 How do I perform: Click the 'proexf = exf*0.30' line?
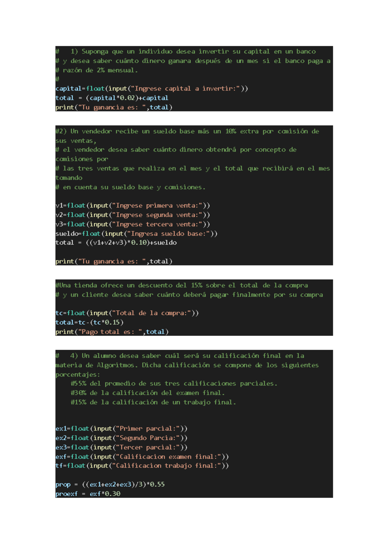coord(88,494)
